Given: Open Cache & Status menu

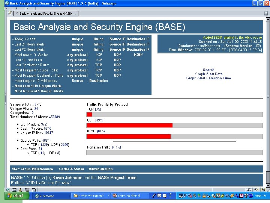Looking at the screenshot, I should (71, 169).
